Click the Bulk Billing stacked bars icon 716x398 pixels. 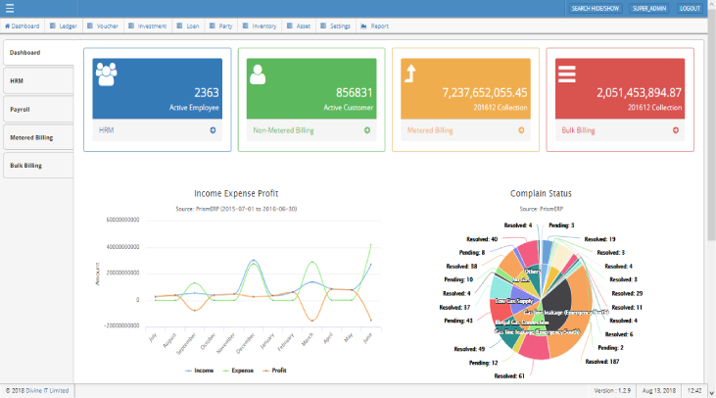coord(566,75)
